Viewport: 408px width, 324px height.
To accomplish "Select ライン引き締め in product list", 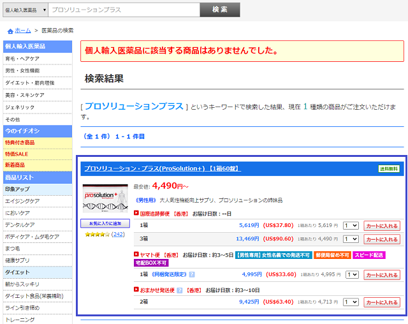I will 38,308.
